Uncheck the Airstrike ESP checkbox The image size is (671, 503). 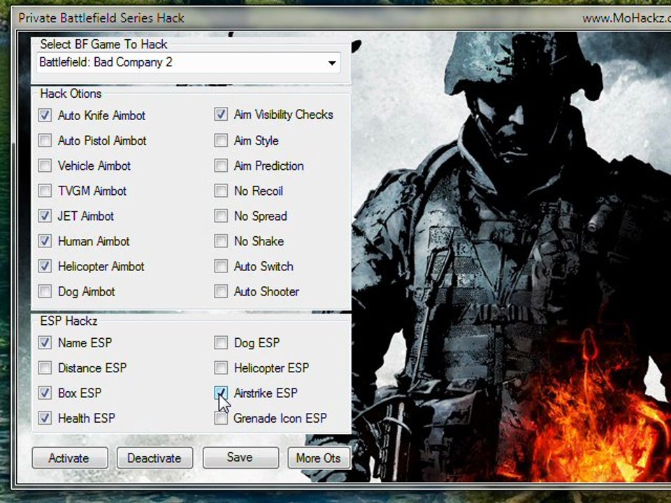point(221,393)
